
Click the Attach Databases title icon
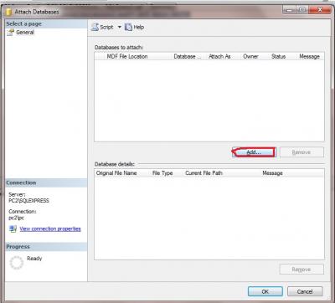coord(9,12)
